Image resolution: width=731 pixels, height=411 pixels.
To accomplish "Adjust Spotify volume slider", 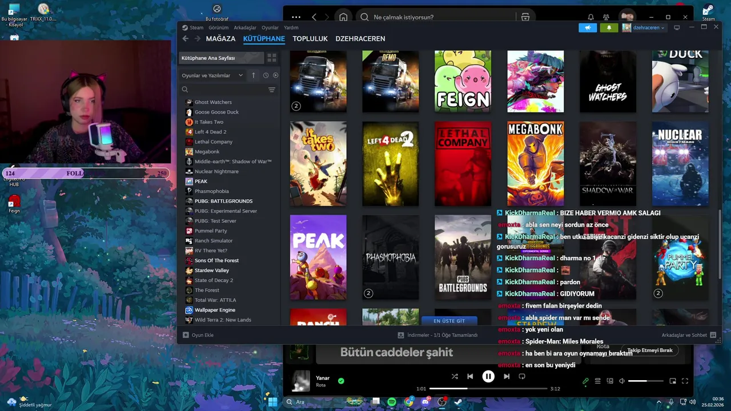I will coord(646,381).
